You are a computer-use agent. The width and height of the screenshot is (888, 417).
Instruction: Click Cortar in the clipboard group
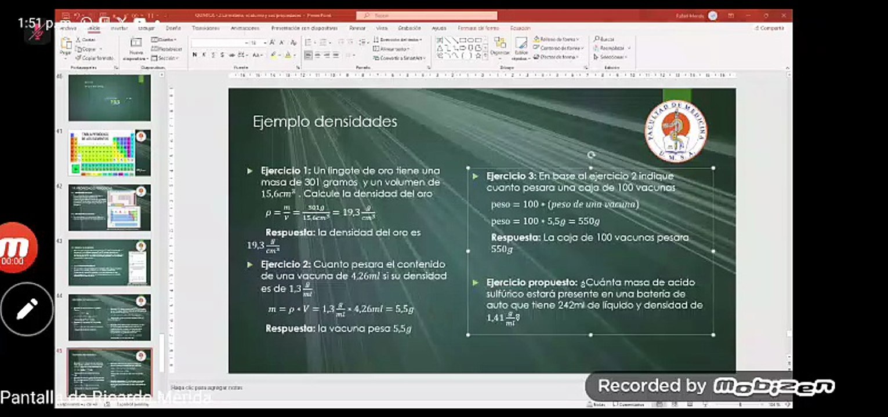point(86,39)
